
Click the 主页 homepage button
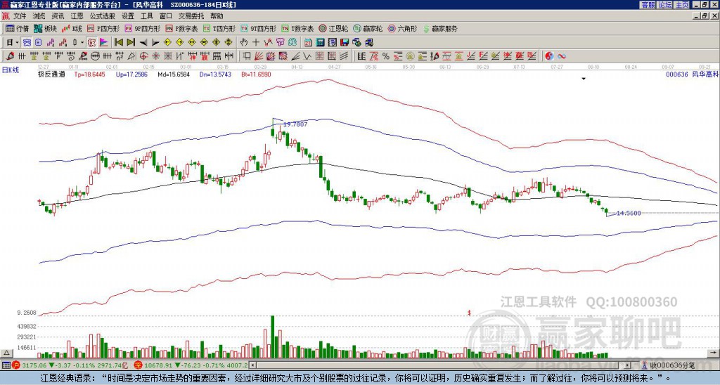pos(682,5)
